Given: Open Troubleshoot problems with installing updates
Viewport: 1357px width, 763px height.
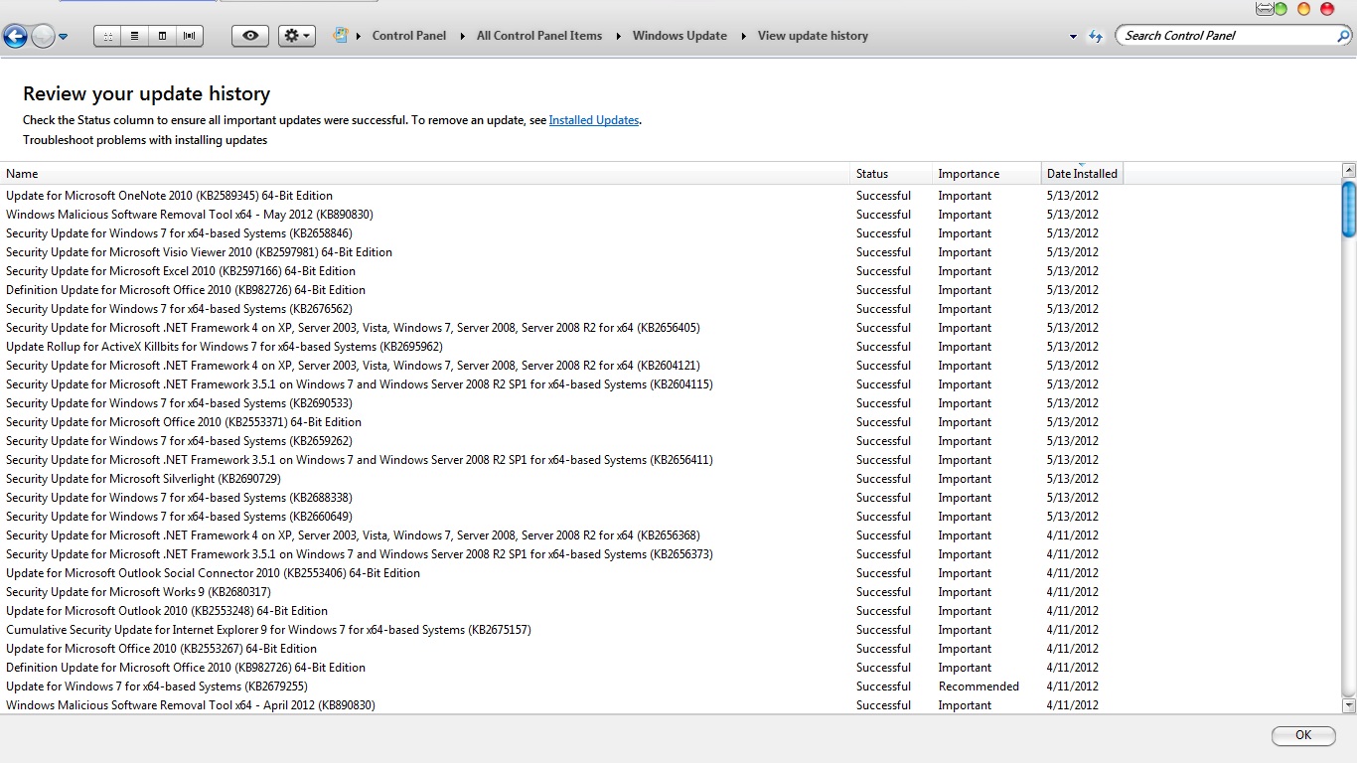Looking at the screenshot, I should [x=145, y=140].
